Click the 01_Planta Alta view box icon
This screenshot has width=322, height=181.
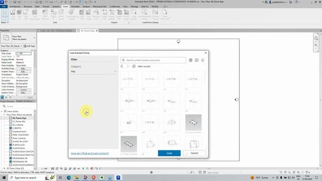tap(11, 122)
